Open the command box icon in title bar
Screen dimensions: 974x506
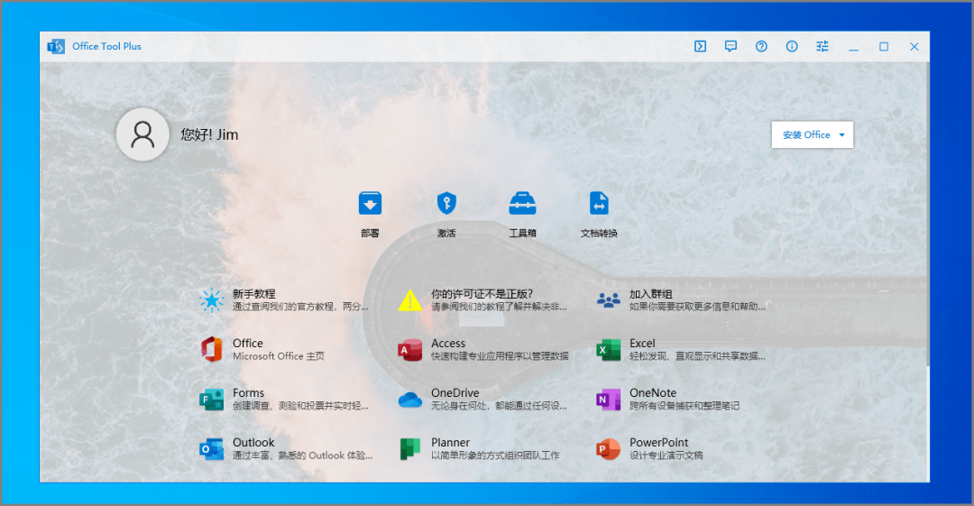[x=700, y=46]
